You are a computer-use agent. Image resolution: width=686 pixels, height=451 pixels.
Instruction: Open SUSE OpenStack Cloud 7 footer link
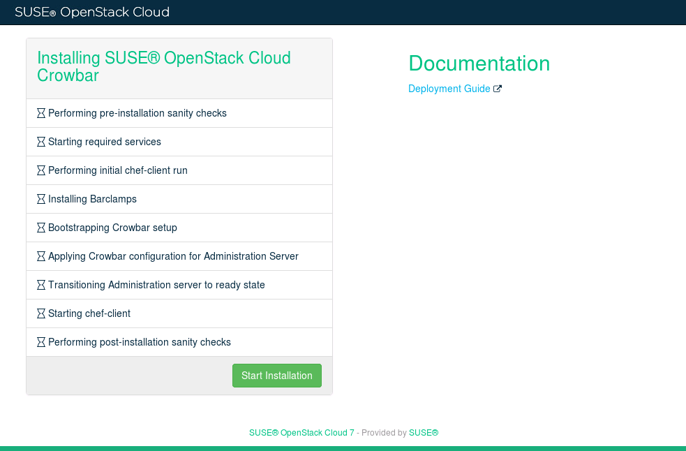coord(301,433)
